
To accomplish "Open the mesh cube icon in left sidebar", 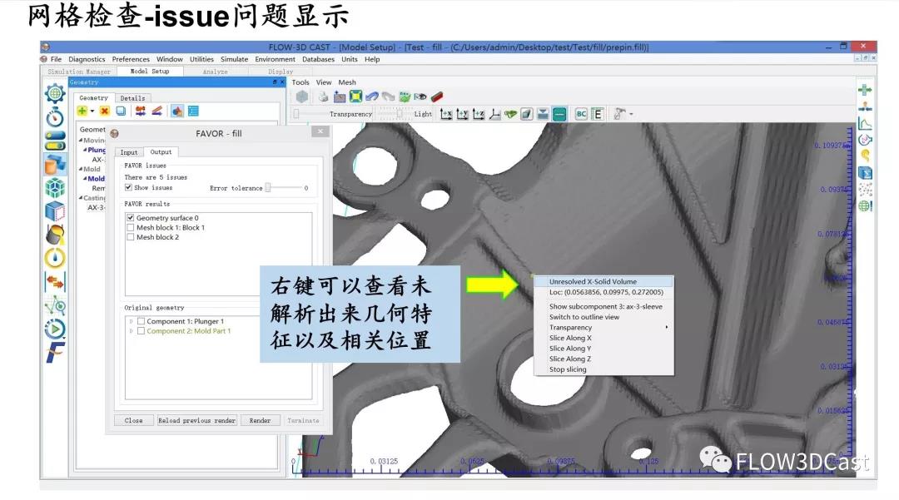I will tap(55, 187).
